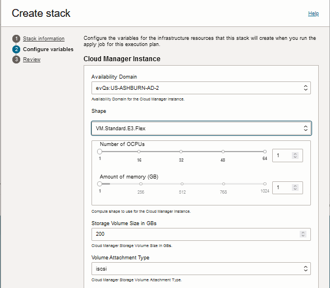The height and width of the screenshot is (288, 330).
Task: Set OCPU slider to 16 mark
Action: click(x=139, y=152)
